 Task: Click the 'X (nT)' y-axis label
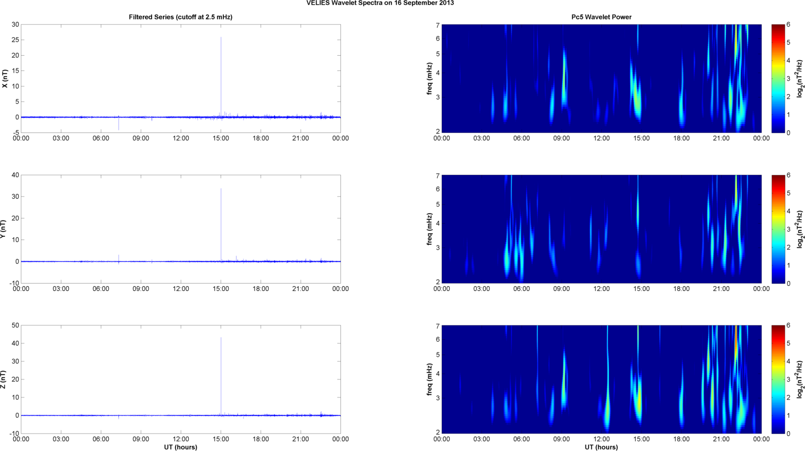click(x=5, y=78)
